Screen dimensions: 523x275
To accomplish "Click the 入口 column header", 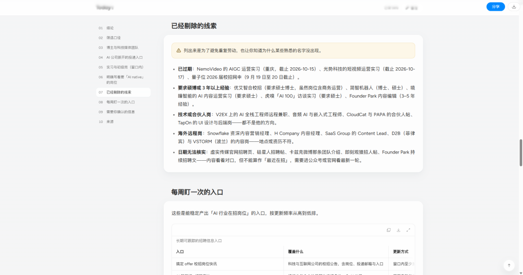I will 180,252.
